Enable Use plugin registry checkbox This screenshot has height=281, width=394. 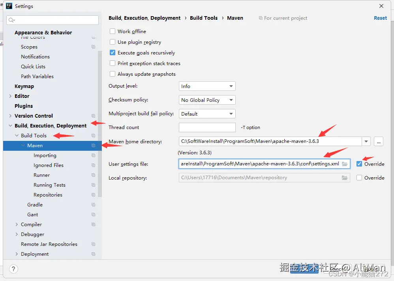click(x=113, y=42)
